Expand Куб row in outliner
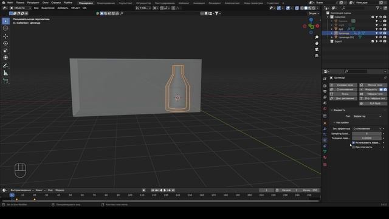 [x=332, y=29]
